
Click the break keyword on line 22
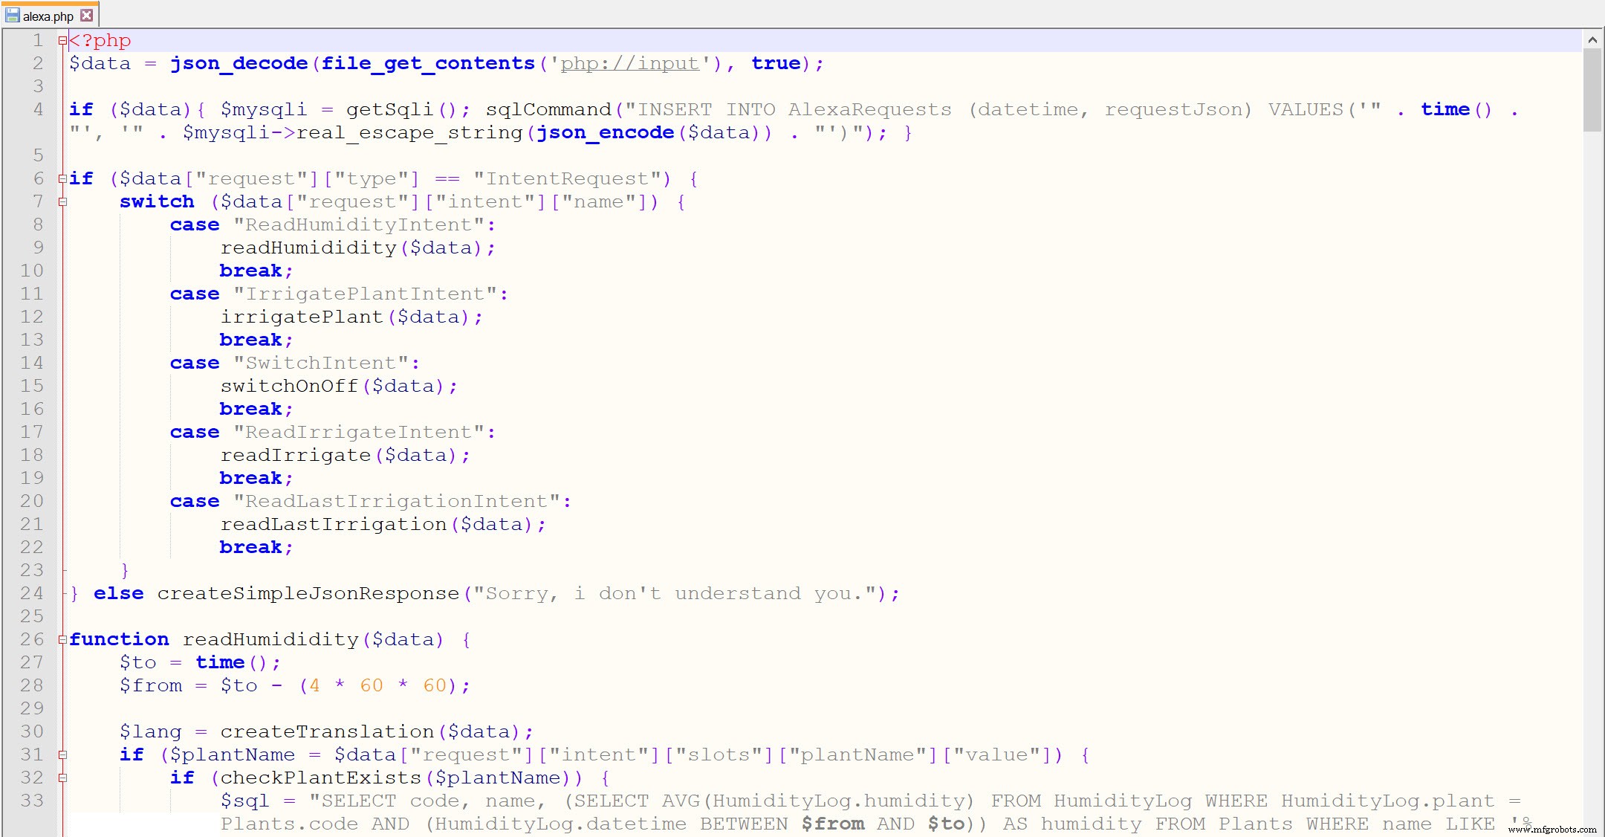pos(250,547)
